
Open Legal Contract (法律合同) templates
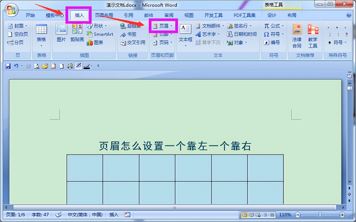[297, 36]
